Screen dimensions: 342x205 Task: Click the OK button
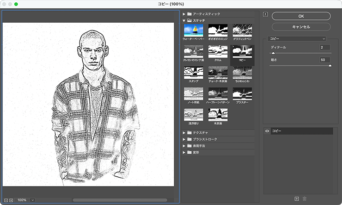coord(301,16)
